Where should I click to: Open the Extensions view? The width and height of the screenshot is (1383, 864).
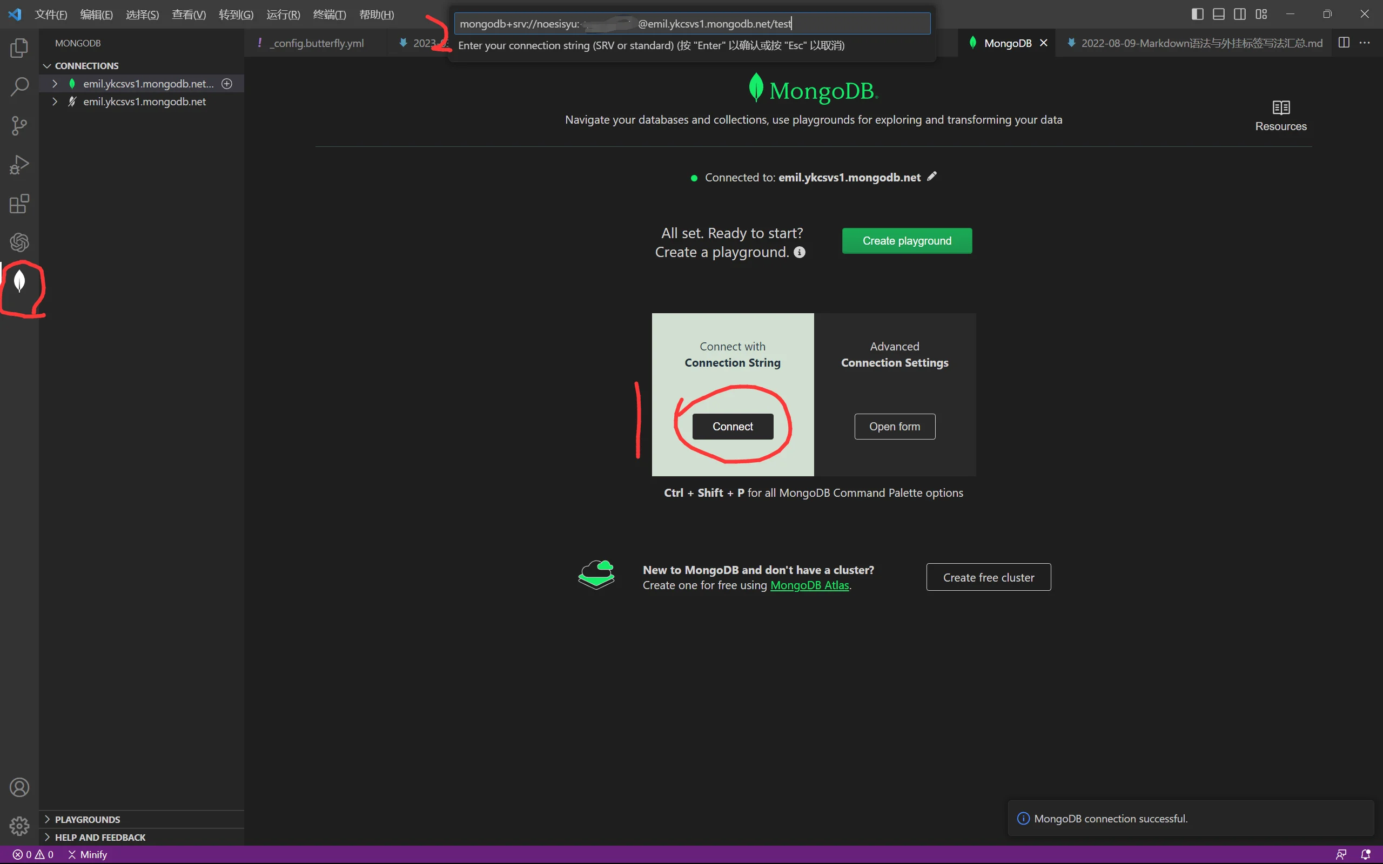pyautogui.click(x=19, y=204)
